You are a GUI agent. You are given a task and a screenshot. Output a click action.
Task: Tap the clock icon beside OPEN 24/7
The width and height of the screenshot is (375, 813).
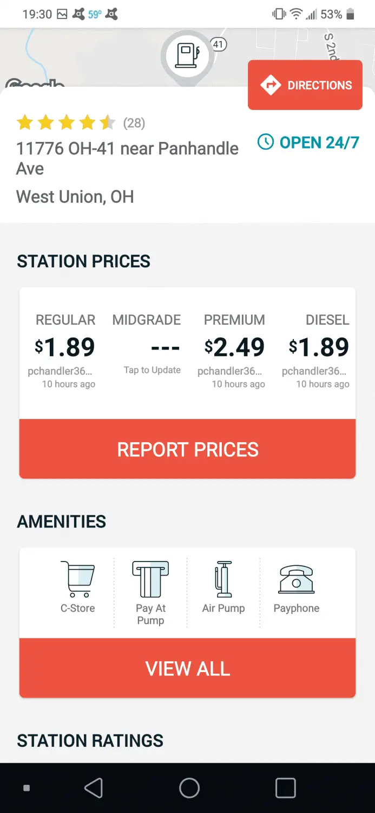coord(265,143)
